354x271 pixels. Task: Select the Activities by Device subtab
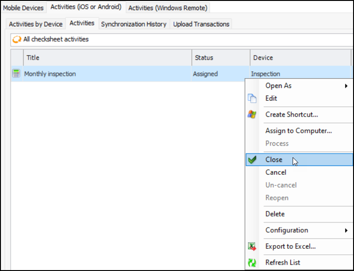click(x=36, y=24)
